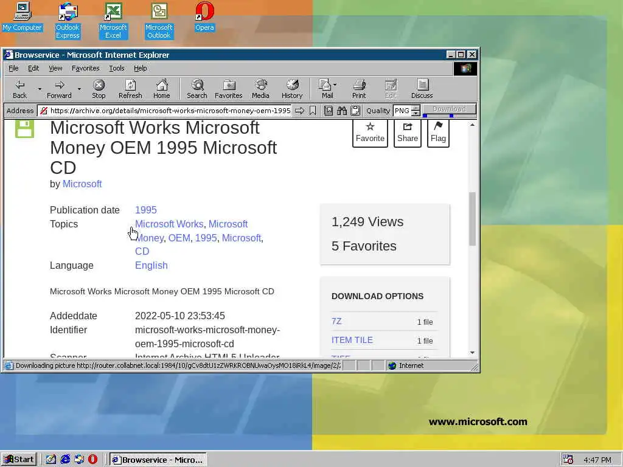Launch Outlook Express from quick launch
The width and height of the screenshot is (623, 467).
(79, 460)
